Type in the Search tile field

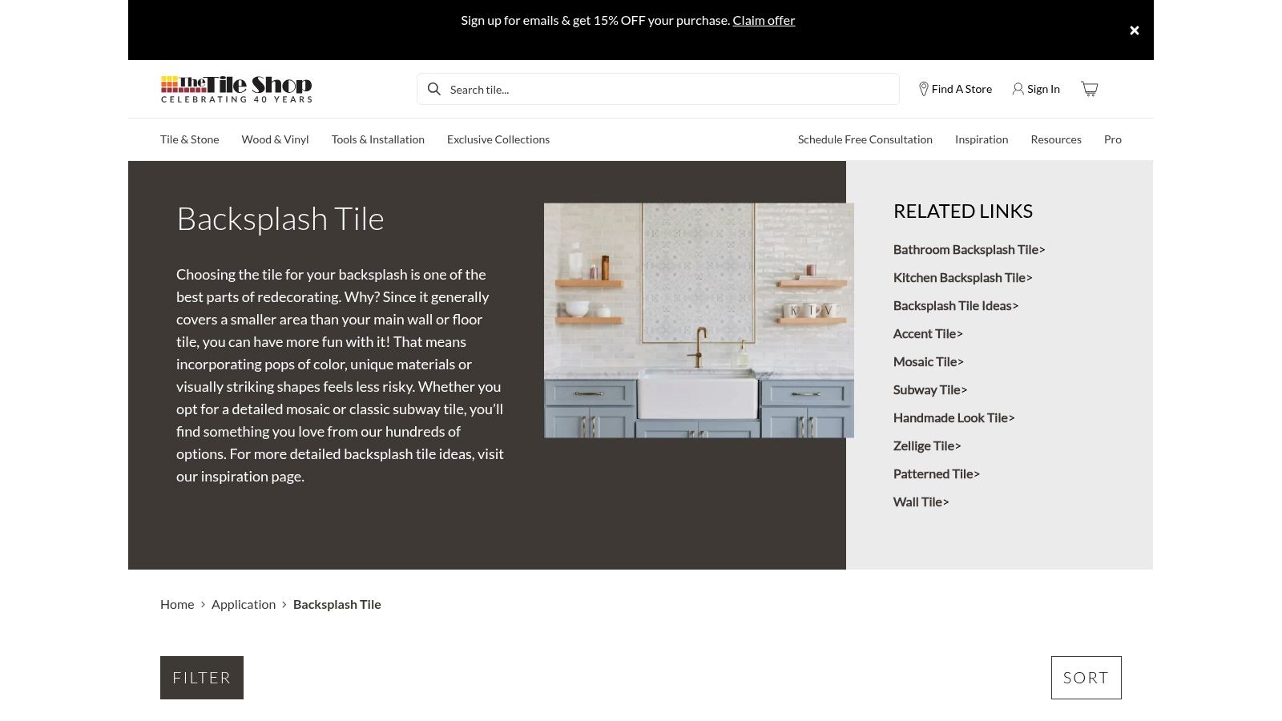point(665,89)
